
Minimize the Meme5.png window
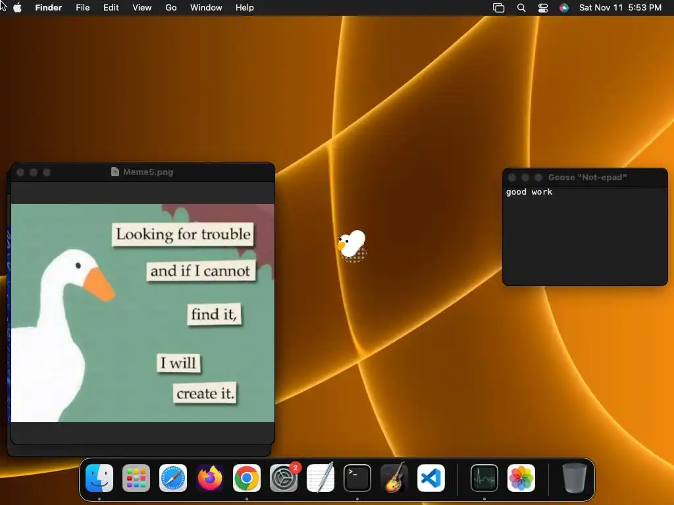click(x=34, y=172)
